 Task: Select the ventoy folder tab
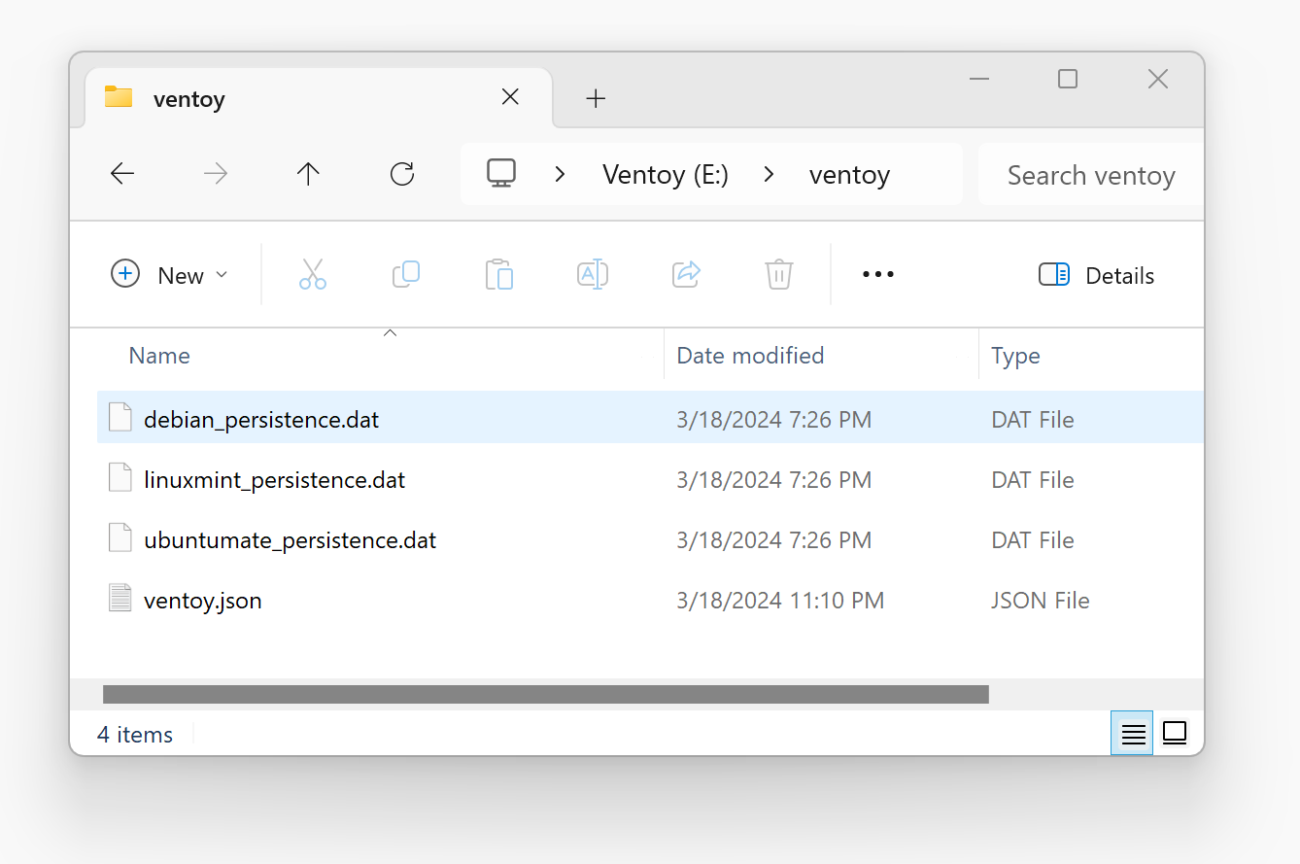coord(188,97)
